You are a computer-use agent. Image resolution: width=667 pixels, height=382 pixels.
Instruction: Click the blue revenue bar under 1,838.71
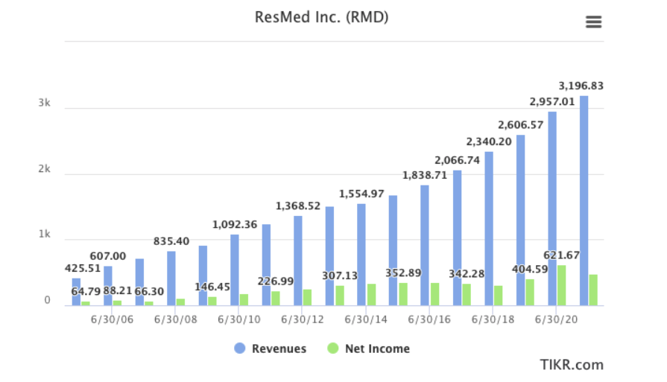pyautogui.click(x=425, y=245)
